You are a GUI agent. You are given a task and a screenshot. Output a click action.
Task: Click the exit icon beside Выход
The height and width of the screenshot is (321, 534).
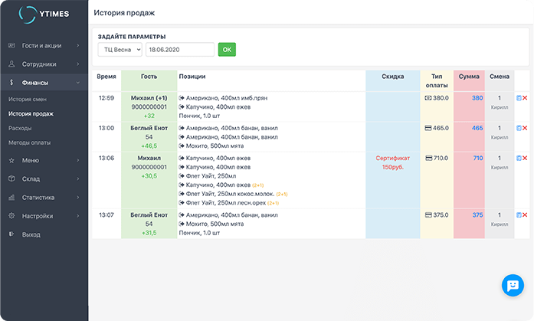(x=11, y=234)
